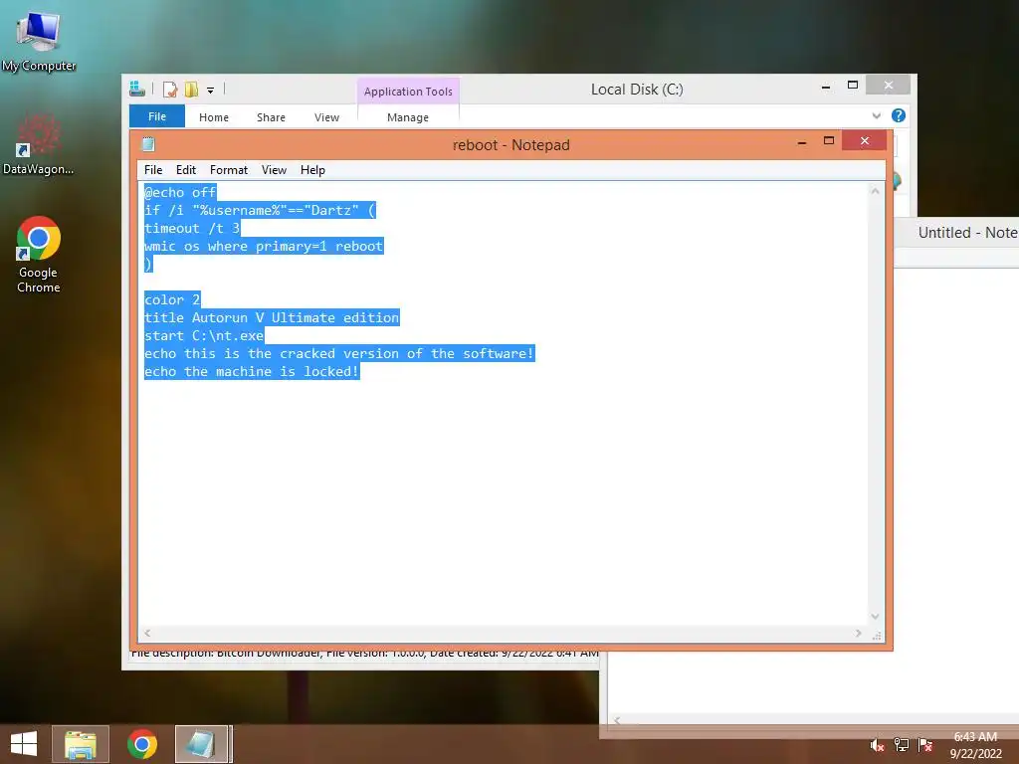Screen dimensions: 1019x764
Task: Open Notepad's Help menu
Action: (x=312, y=169)
